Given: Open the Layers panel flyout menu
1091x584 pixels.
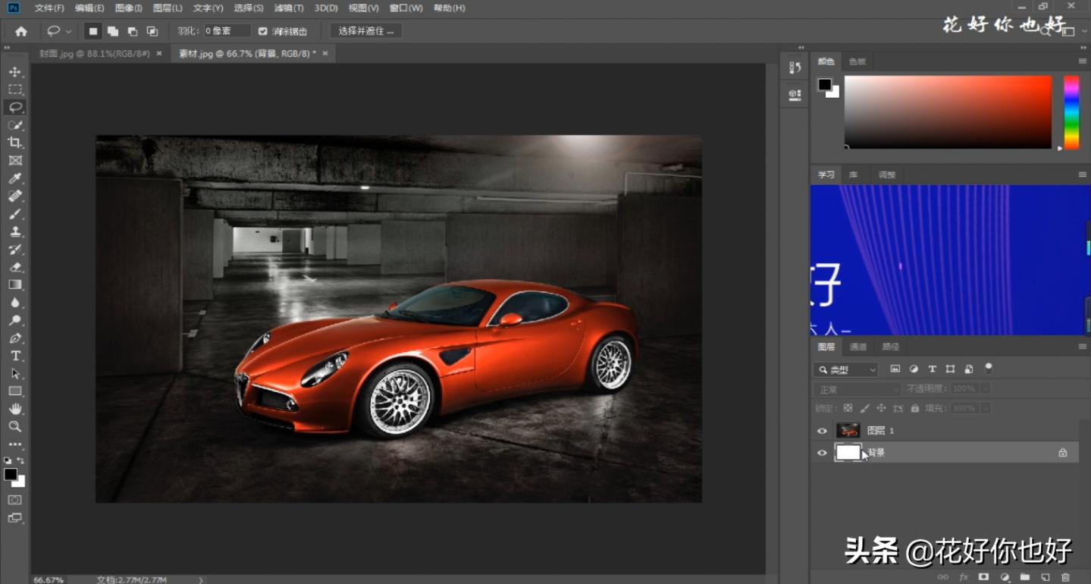Looking at the screenshot, I should click(1082, 347).
